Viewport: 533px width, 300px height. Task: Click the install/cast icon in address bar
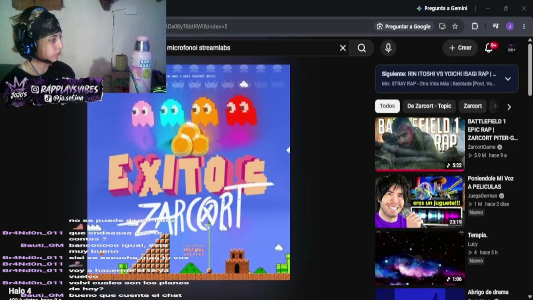[x=442, y=26]
